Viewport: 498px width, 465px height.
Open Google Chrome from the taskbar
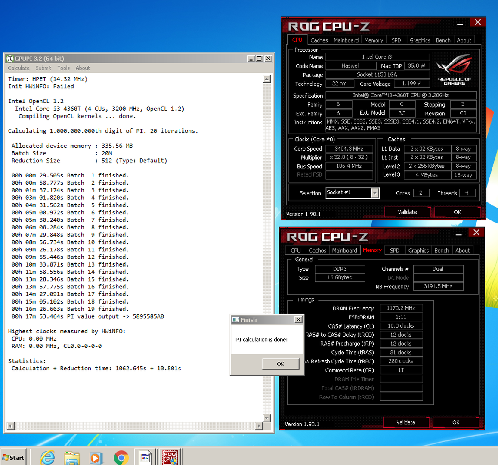tap(121, 458)
